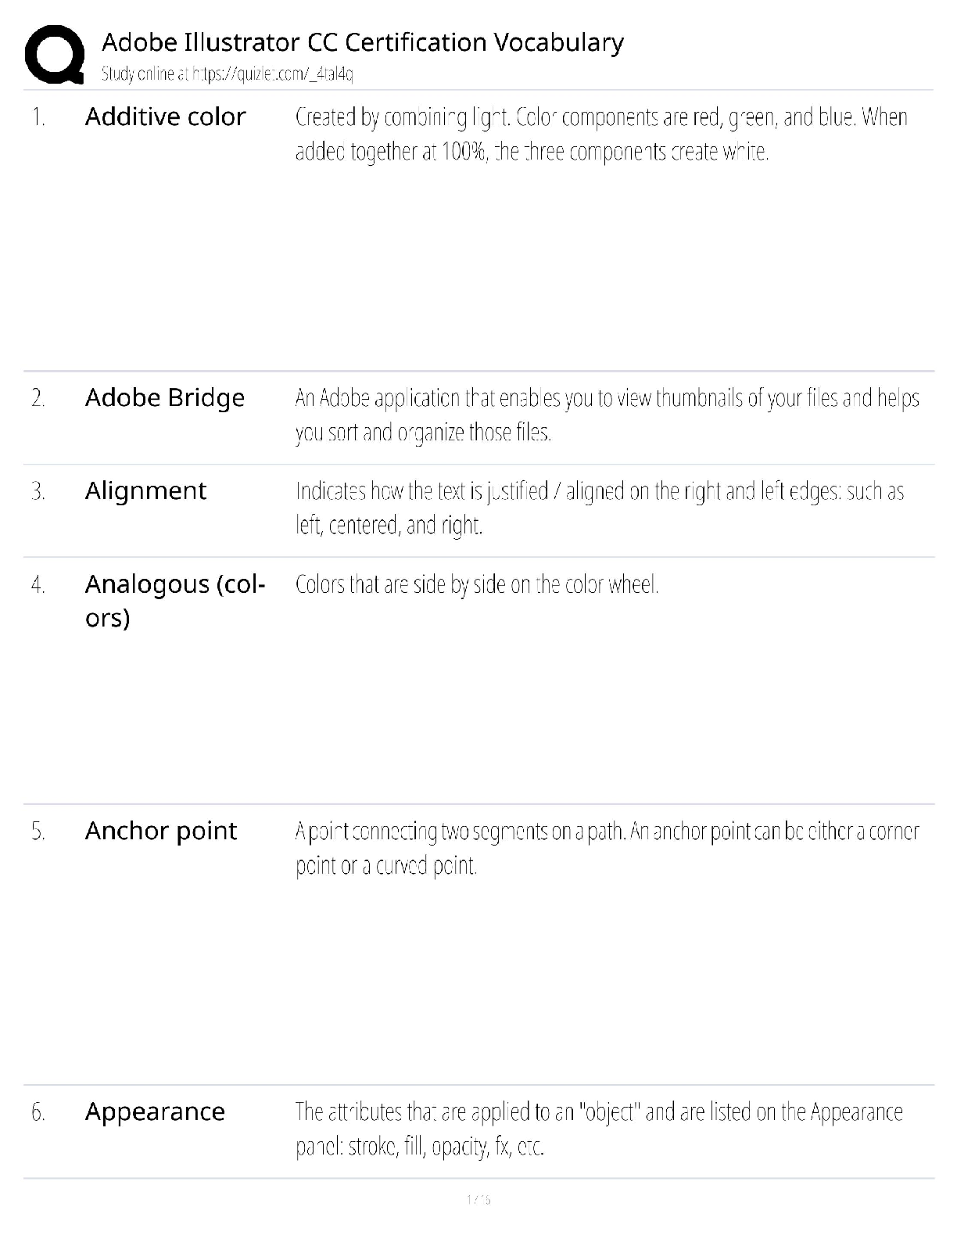The width and height of the screenshot is (957, 1239).
Task: Click the number 5 beside Anchor point
Action: click(38, 831)
